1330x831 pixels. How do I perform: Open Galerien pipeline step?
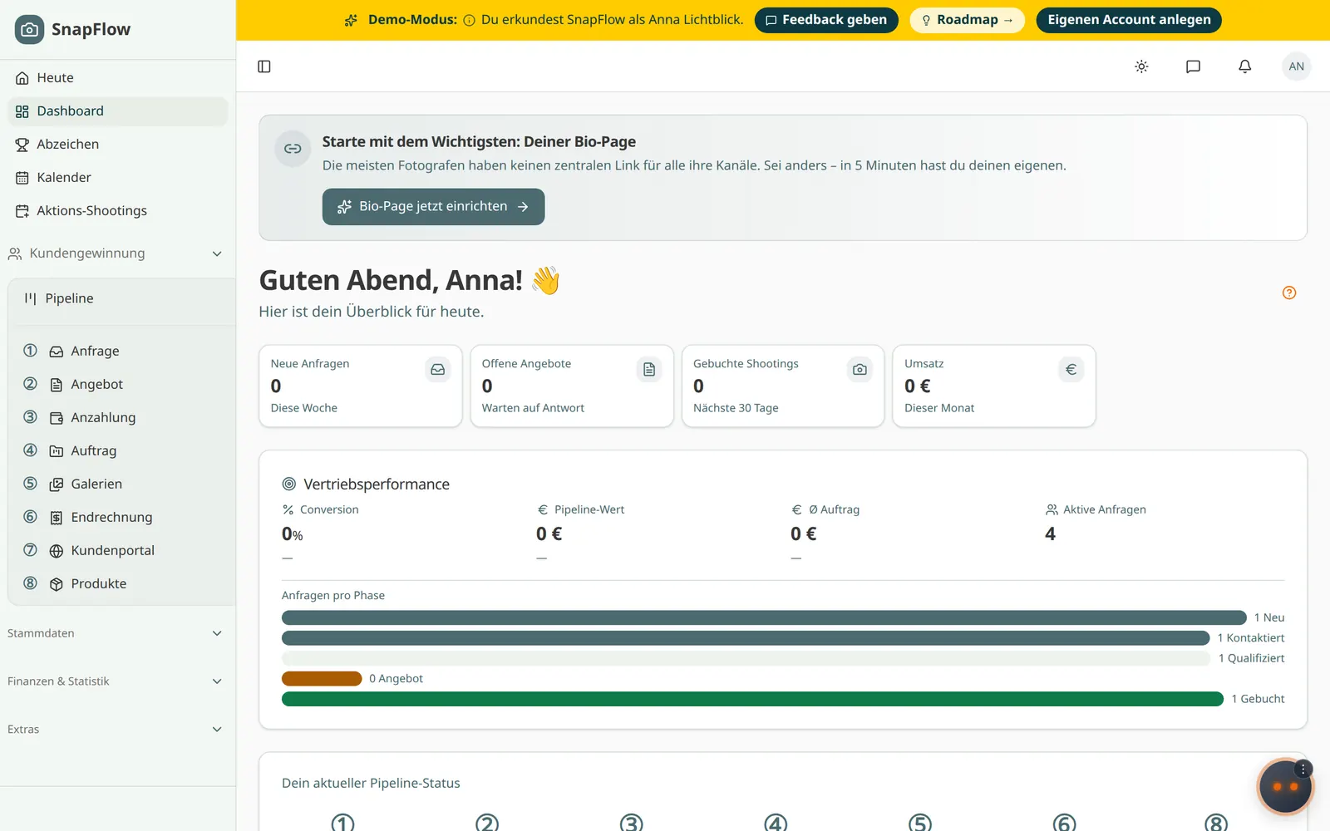123,484
